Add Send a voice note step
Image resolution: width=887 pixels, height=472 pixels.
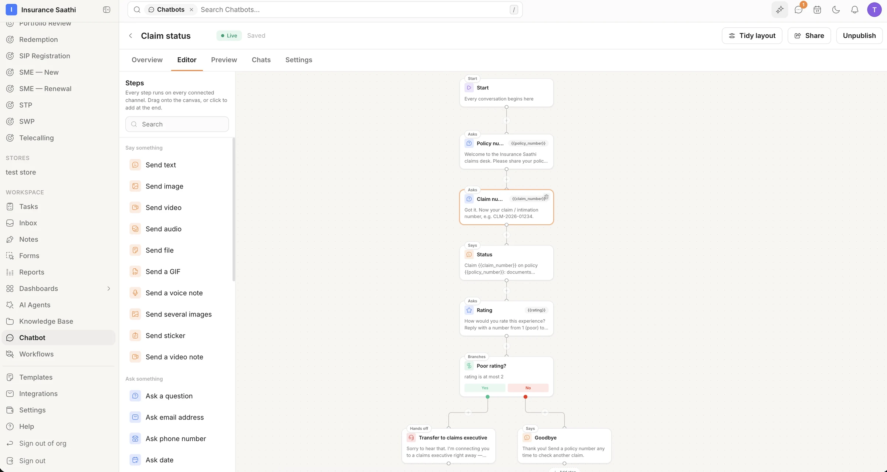pyautogui.click(x=177, y=293)
